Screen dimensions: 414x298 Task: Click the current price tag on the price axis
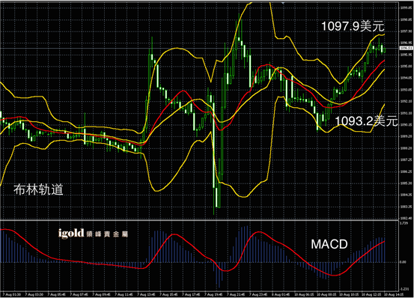406,49
